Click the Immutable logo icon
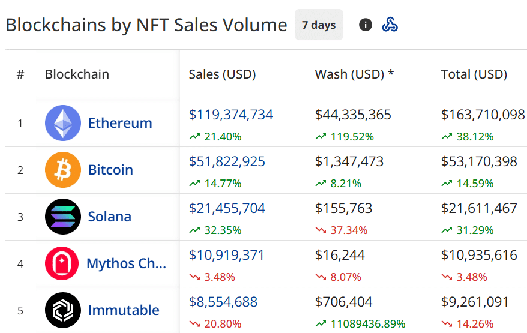Image resolution: width=527 pixels, height=333 pixels. (63, 310)
